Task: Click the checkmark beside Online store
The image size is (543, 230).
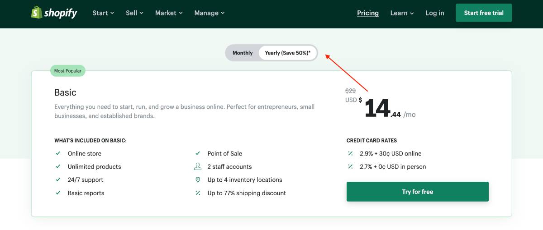Action: tap(58, 153)
